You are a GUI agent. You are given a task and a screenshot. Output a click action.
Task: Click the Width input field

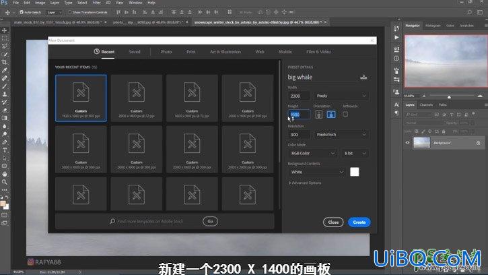click(x=299, y=96)
